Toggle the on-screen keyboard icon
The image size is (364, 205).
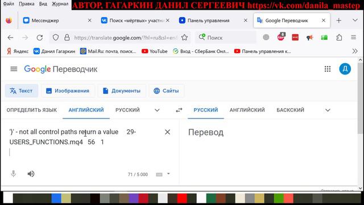point(159,174)
